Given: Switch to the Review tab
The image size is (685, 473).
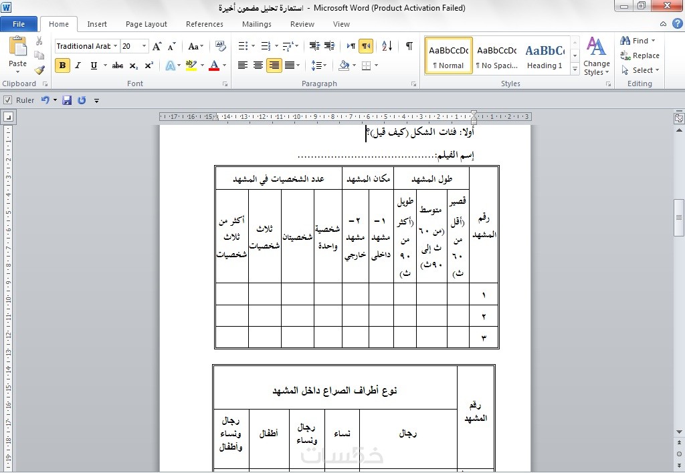Looking at the screenshot, I should [x=302, y=24].
